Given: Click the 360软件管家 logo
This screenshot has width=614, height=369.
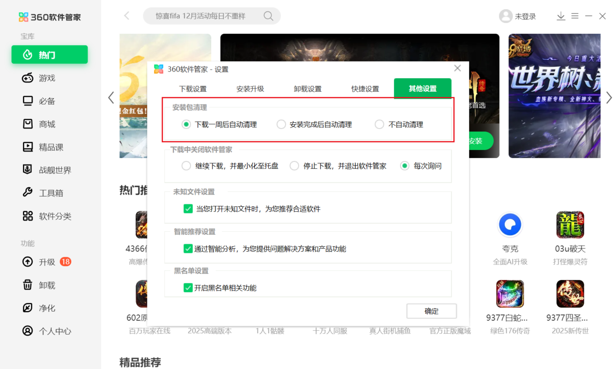Looking at the screenshot, I should click(x=50, y=17).
